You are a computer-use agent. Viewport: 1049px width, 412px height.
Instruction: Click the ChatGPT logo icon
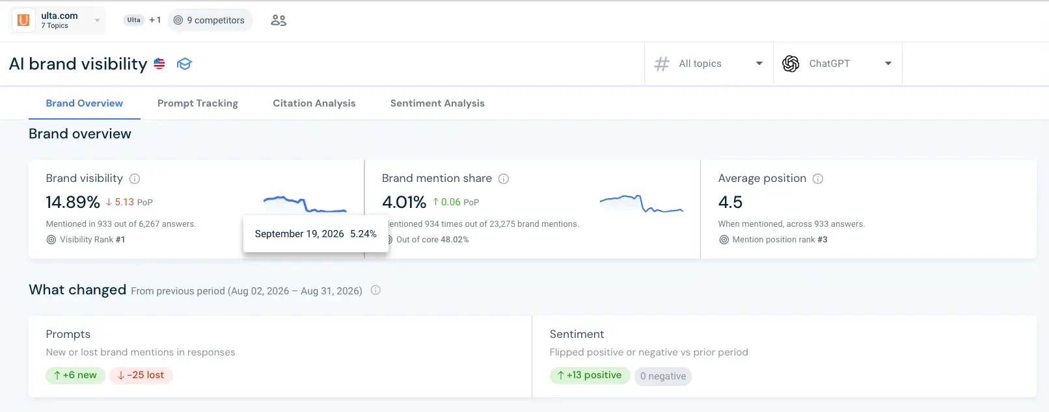tap(791, 64)
